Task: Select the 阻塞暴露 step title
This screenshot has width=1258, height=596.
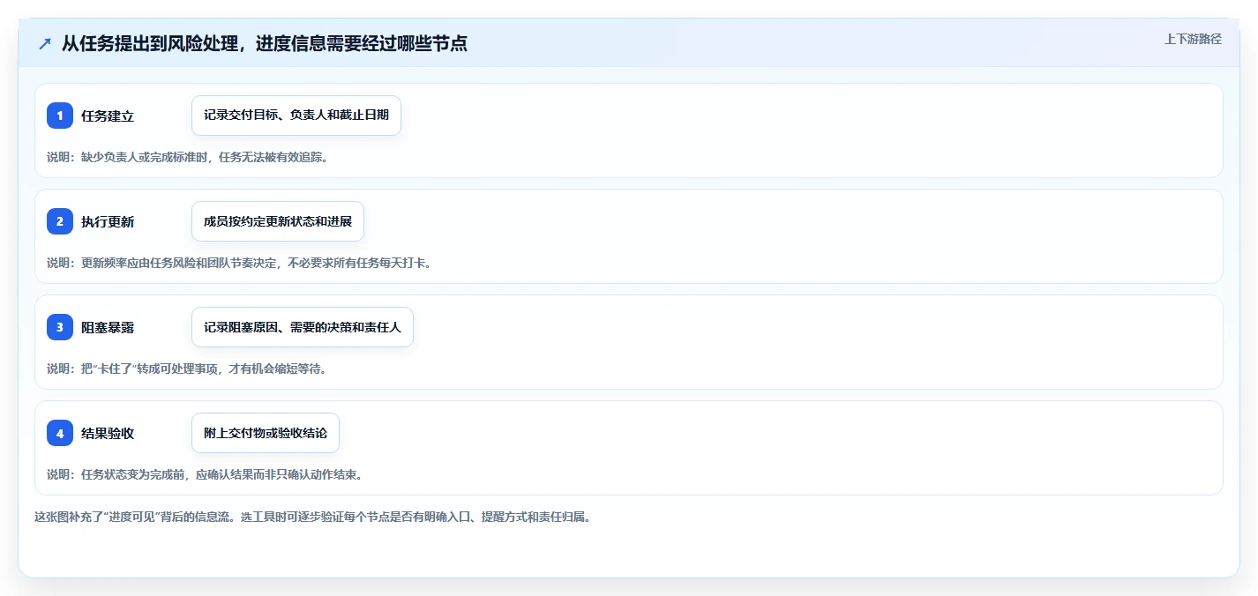Action: 108,328
